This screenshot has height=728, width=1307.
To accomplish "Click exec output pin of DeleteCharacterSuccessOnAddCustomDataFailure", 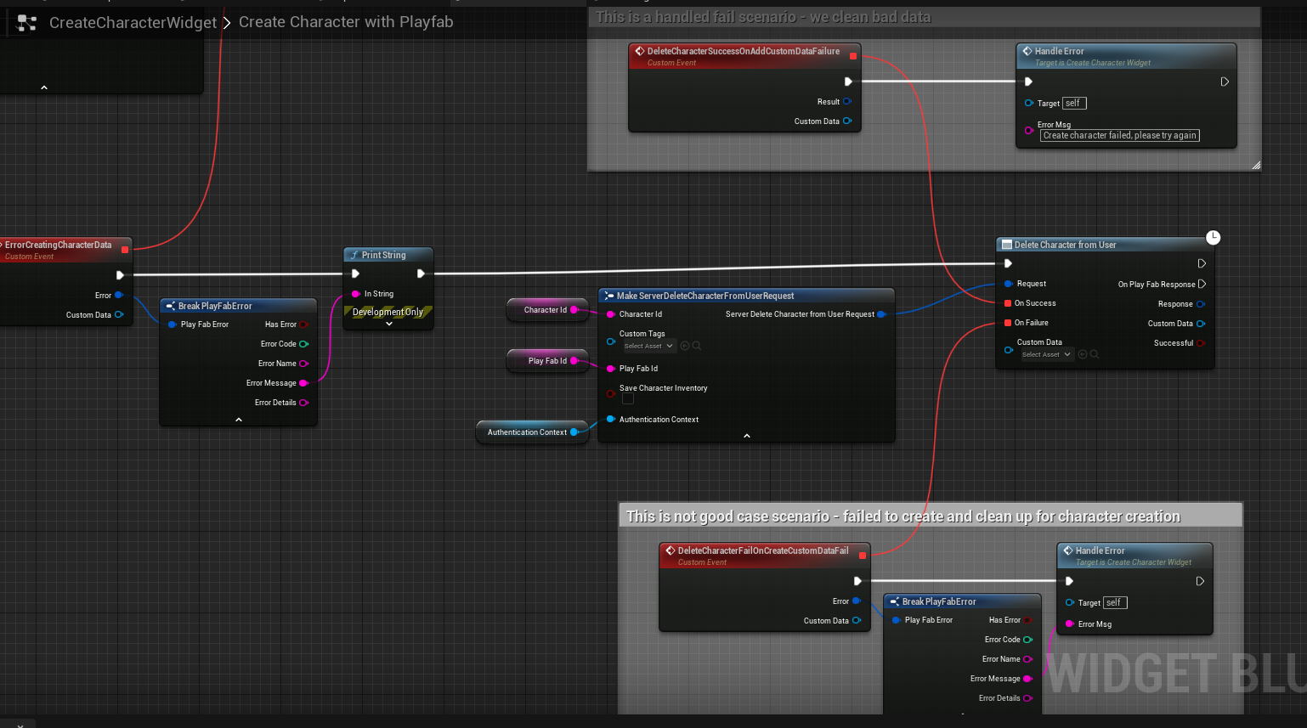I will pos(847,82).
